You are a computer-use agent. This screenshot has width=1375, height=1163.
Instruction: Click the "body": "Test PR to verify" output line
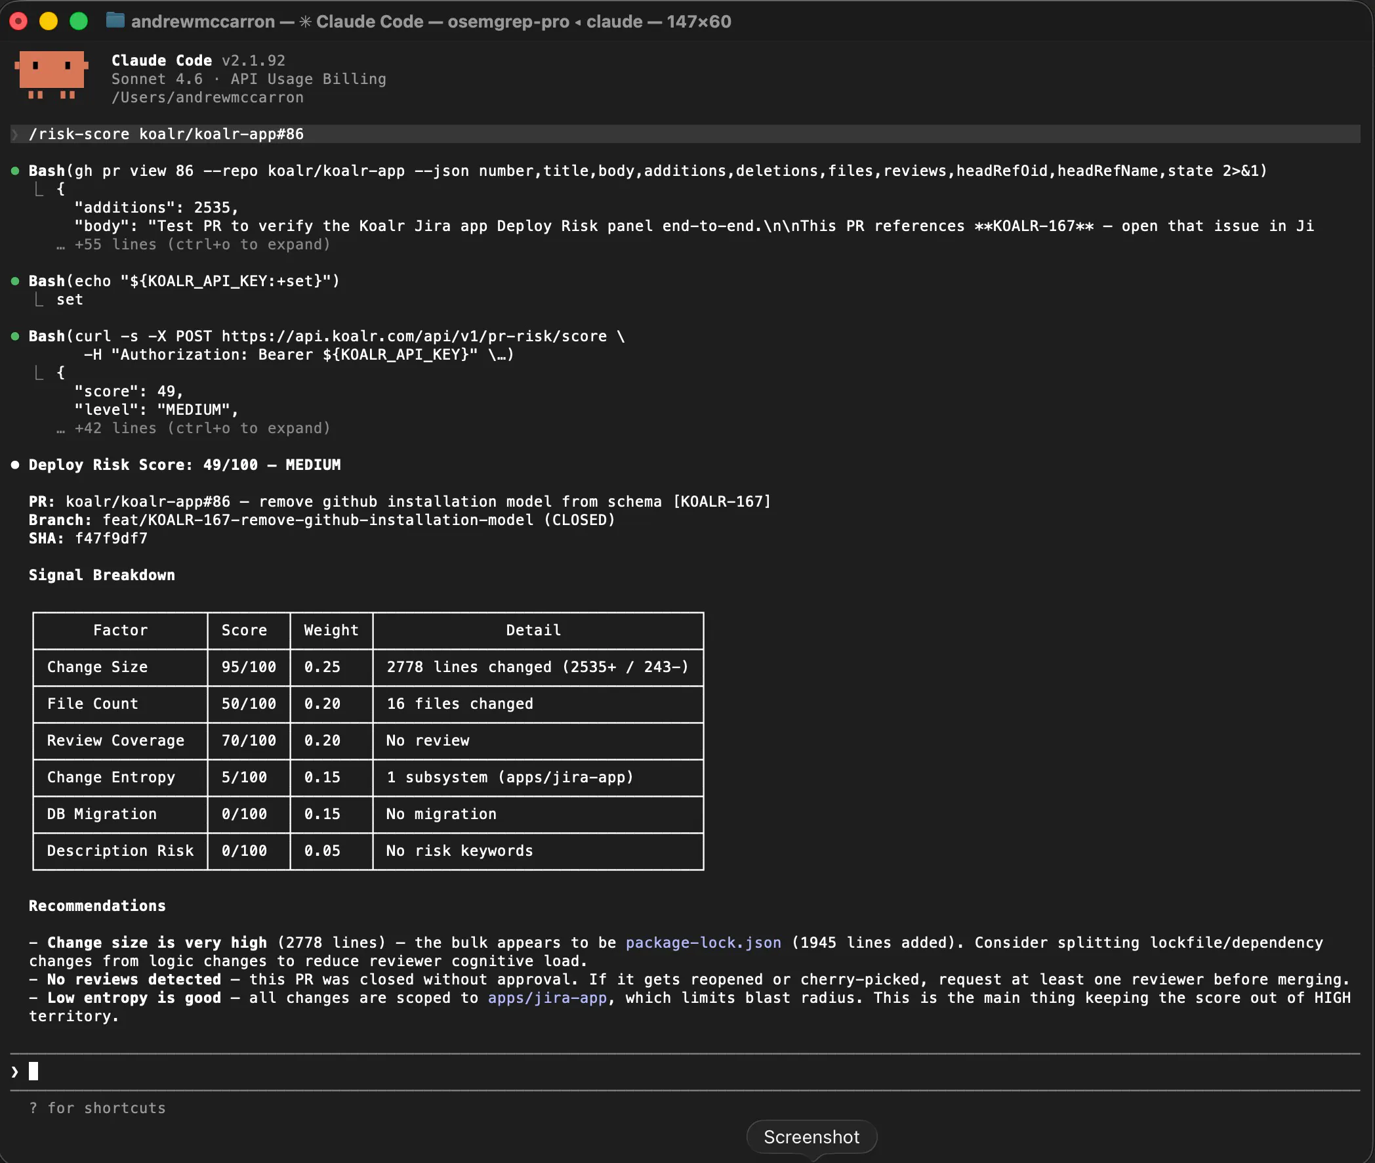pos(695,226)
